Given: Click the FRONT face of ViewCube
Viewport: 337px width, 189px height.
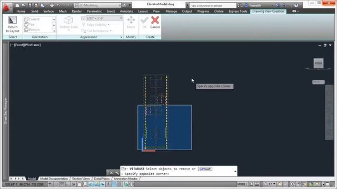Looking at the screenshot, I should point(318,63).
